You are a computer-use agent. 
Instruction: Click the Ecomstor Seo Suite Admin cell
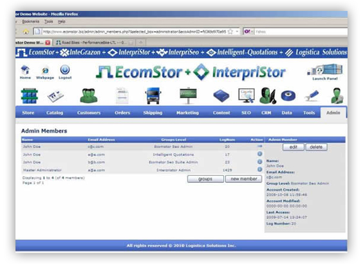tap(173, 162)
